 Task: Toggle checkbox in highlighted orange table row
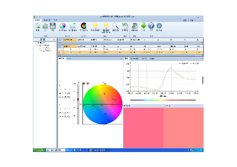(70, 52)
